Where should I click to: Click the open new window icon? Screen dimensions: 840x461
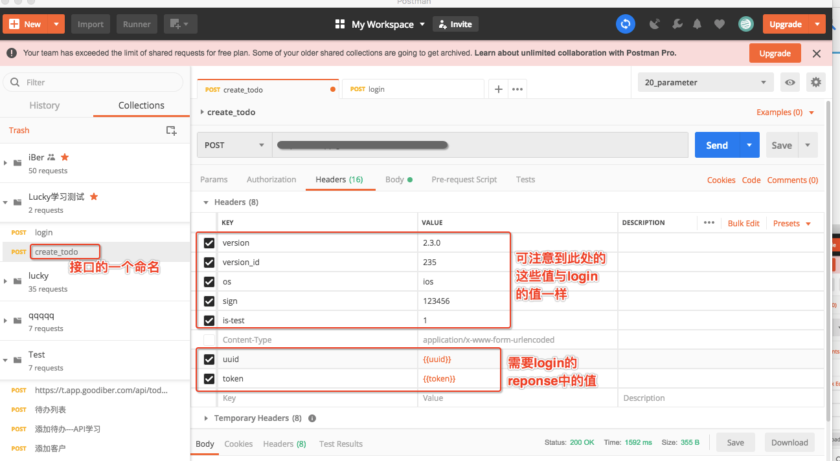point(180,25)
